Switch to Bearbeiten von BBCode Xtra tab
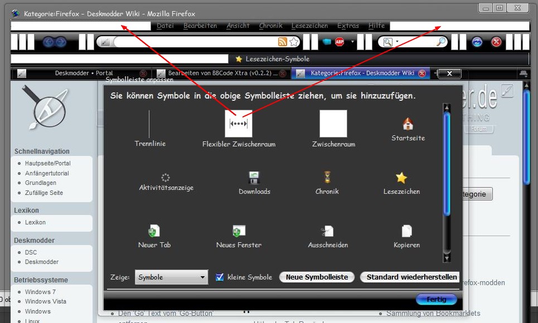 click(x=221, y=74)
